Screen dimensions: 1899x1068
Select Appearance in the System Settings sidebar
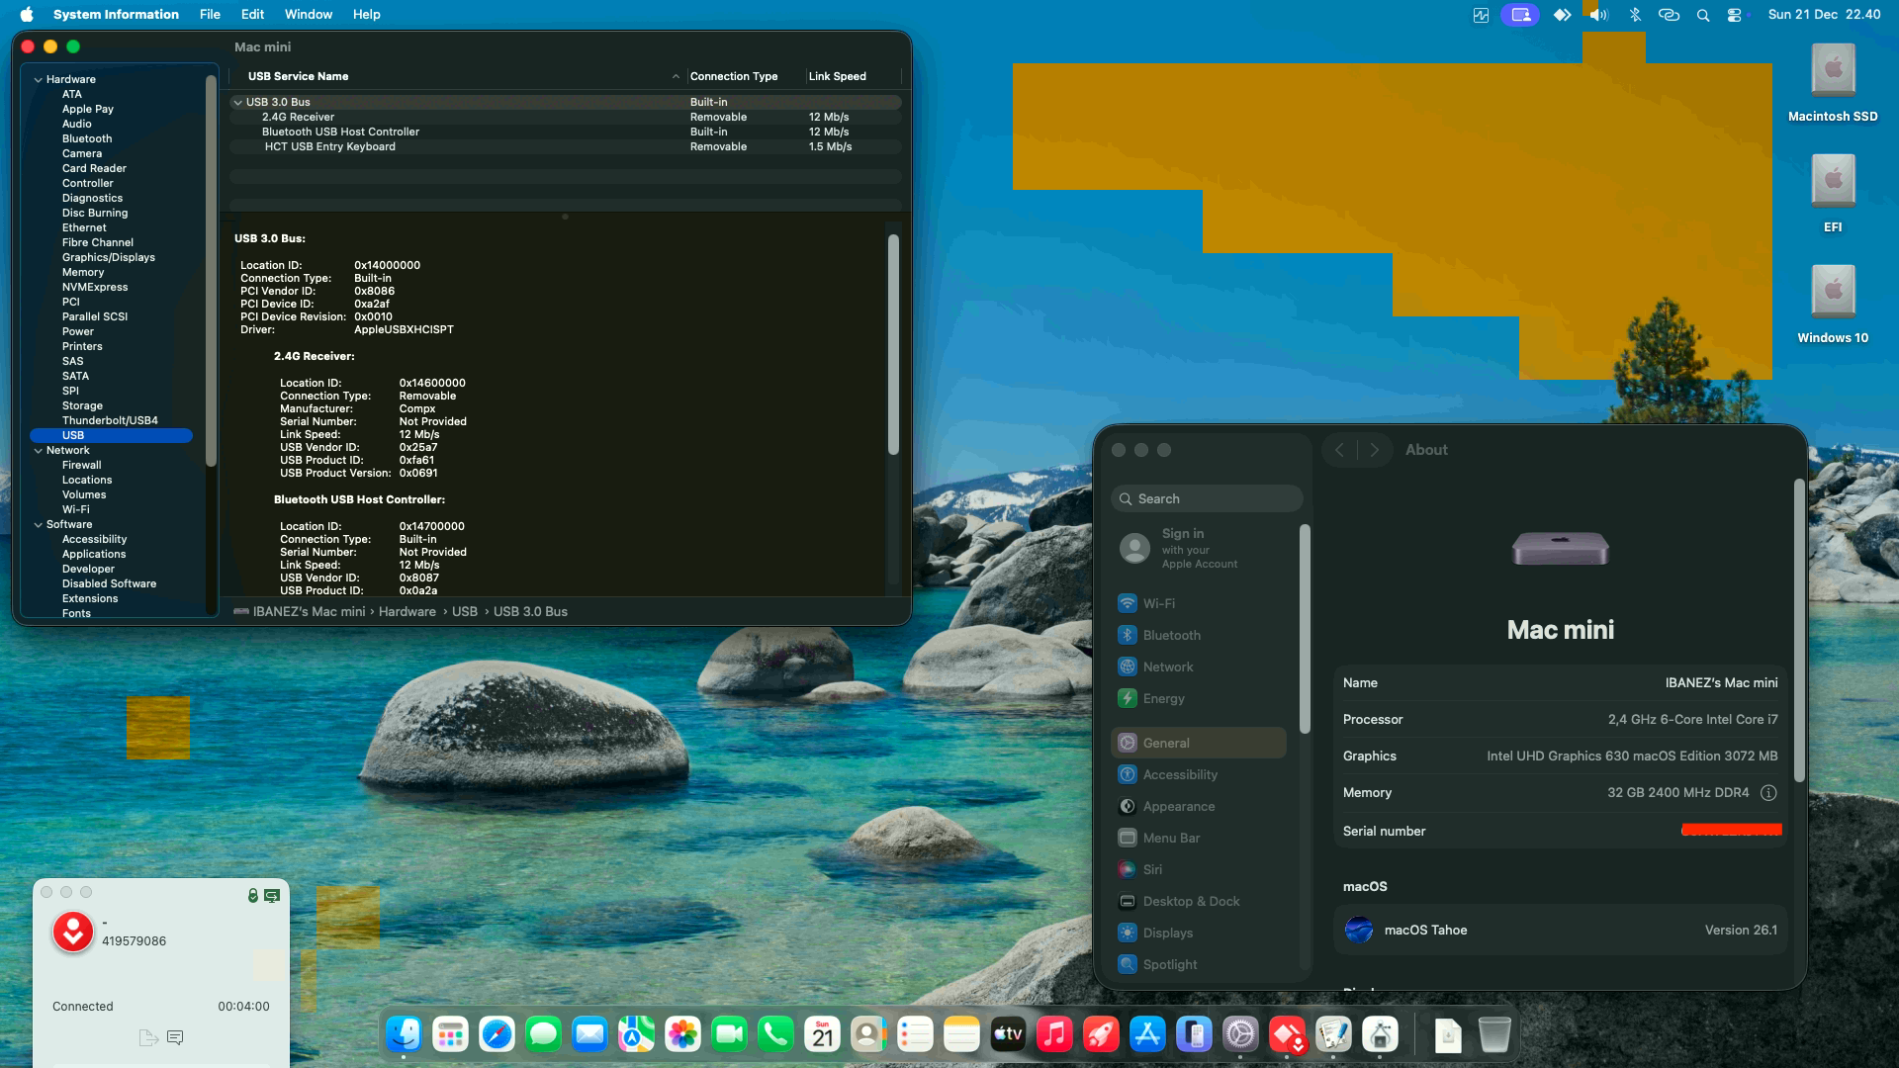1199,806
